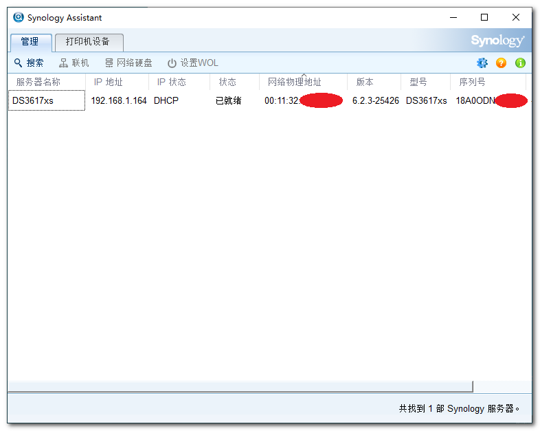Click the 00:11:32 MAC address cell
540x431 pixels.
pos(304,100)
